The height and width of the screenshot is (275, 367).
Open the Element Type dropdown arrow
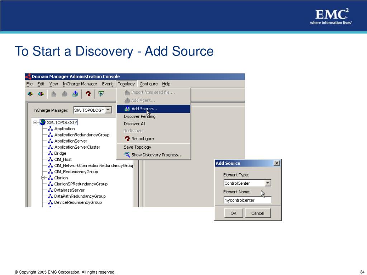pos(268,183)
